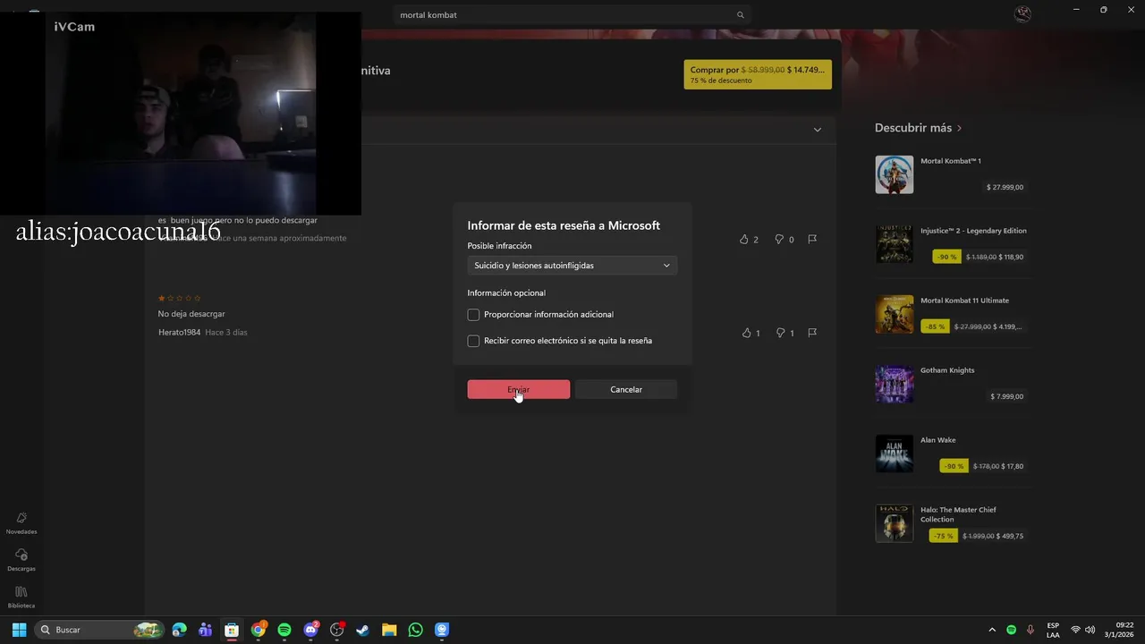Screen dimensions: 1145x644
Task: Click the search magnifier icon in Store
Action: tap(740, 15)
